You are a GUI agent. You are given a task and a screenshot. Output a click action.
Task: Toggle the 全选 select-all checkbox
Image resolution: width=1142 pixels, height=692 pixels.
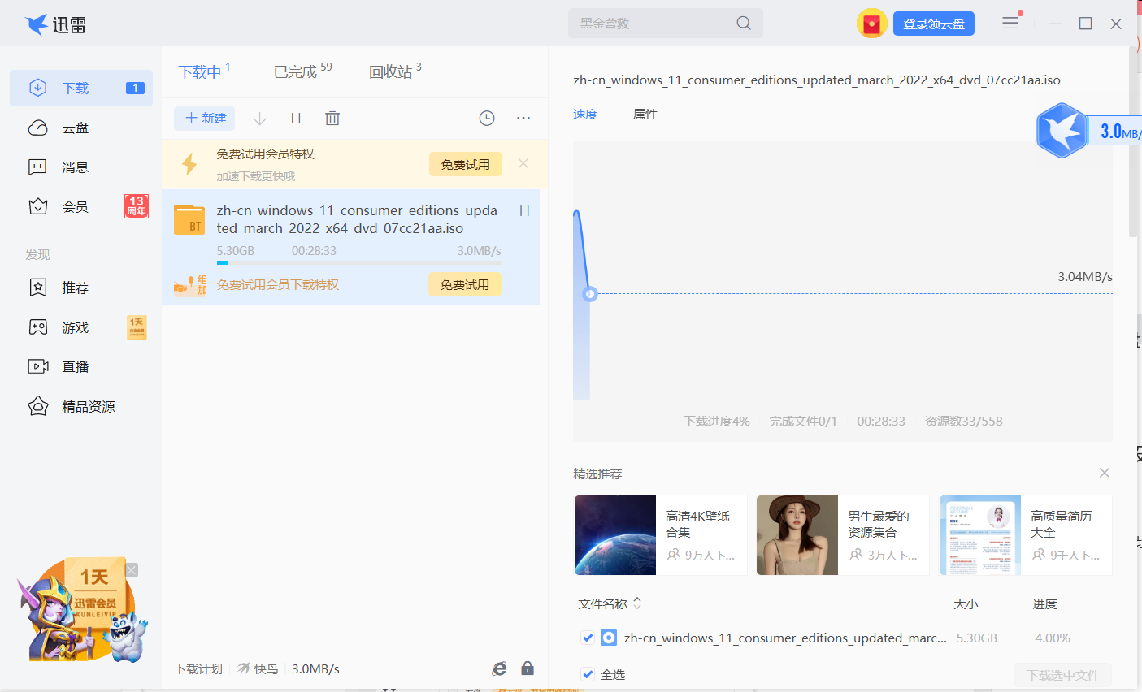tap(588, 673)
